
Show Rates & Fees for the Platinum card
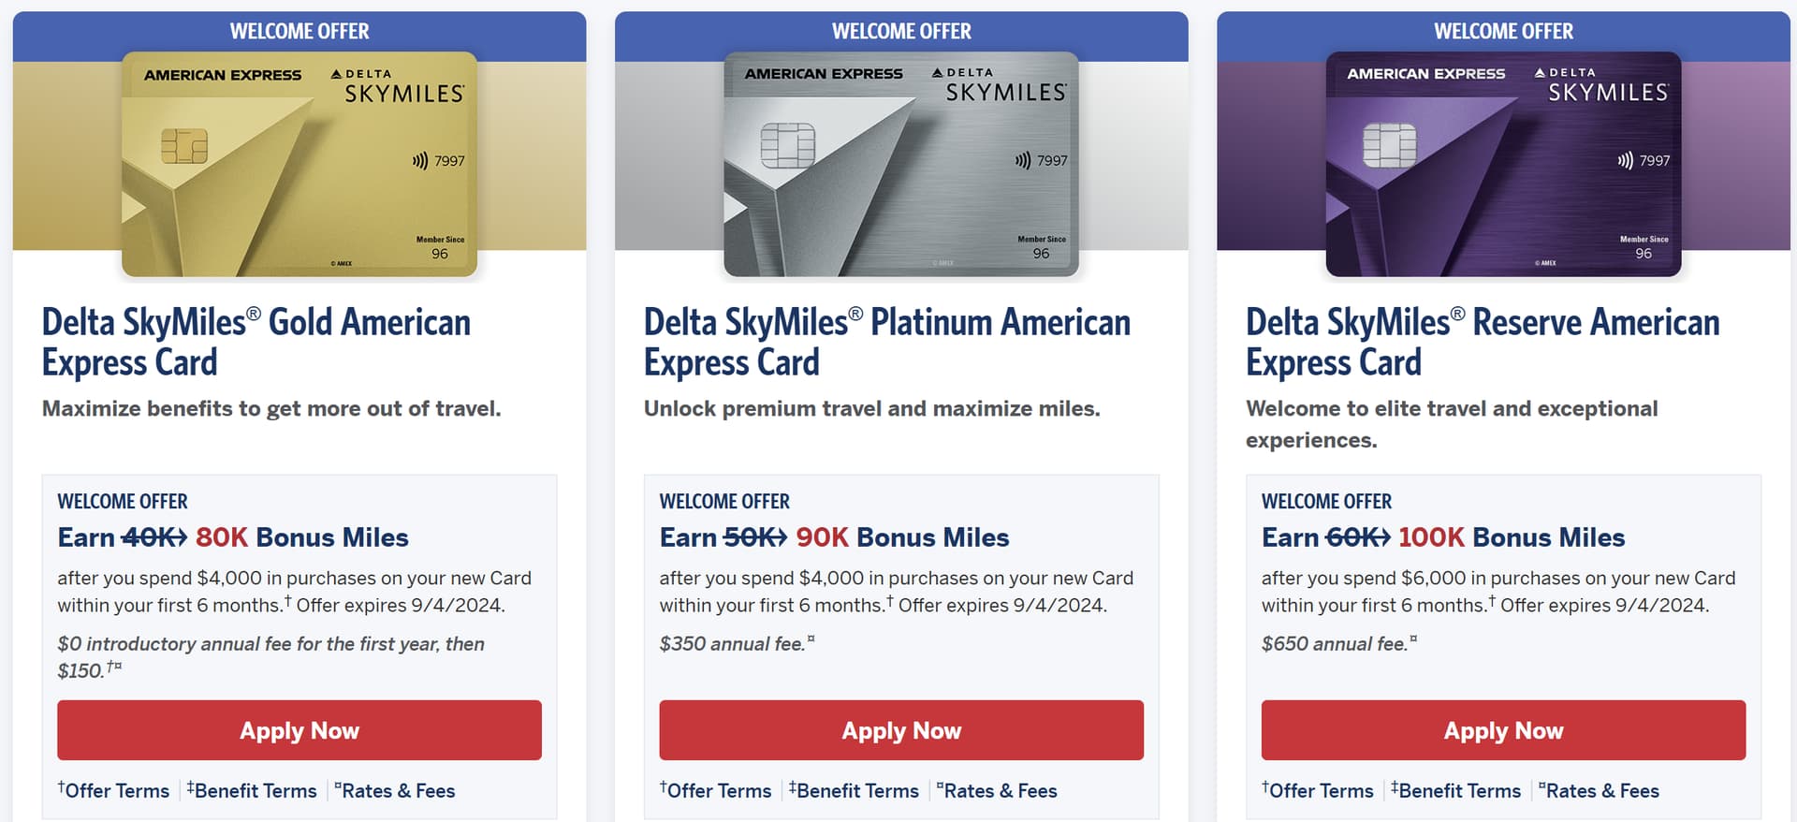click(x=999, y=791)
